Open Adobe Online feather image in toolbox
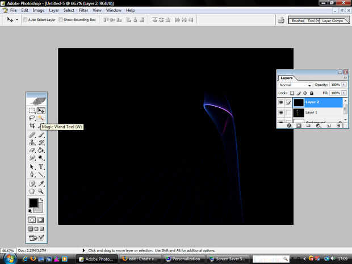Screen dimensions: 352x264 pyautogui.click(x=36, y=101)
